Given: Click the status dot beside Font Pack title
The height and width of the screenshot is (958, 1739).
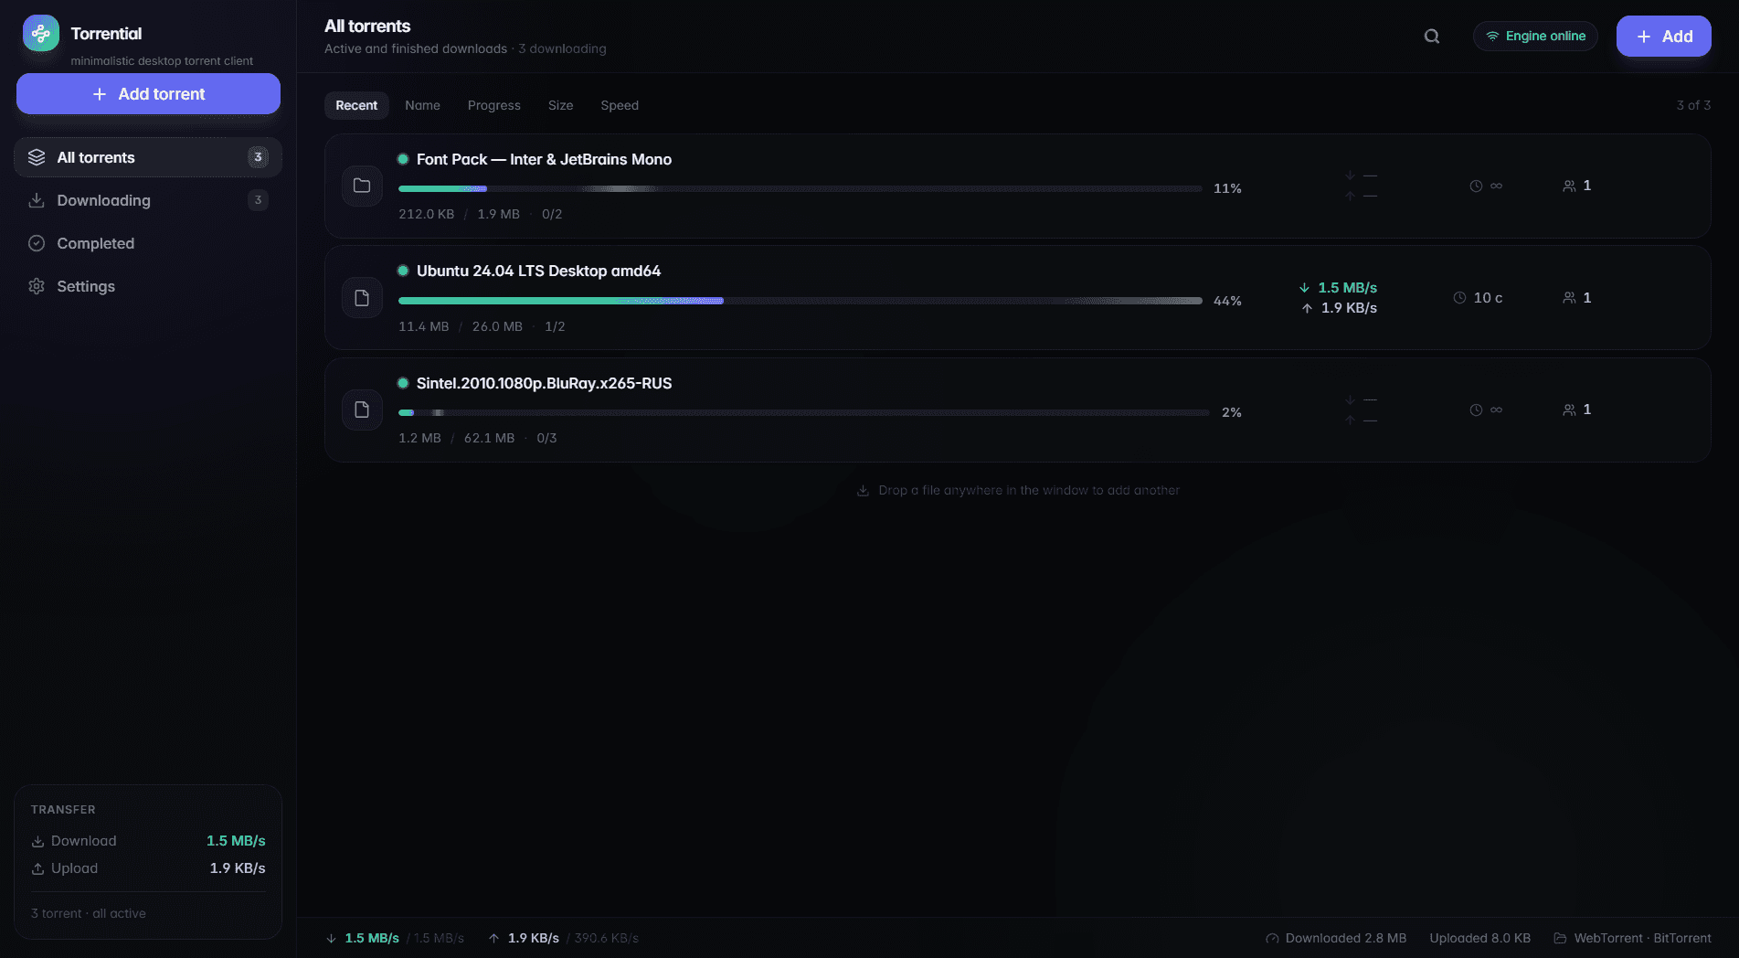Looking at the screenshot, I should click(403, 159).
